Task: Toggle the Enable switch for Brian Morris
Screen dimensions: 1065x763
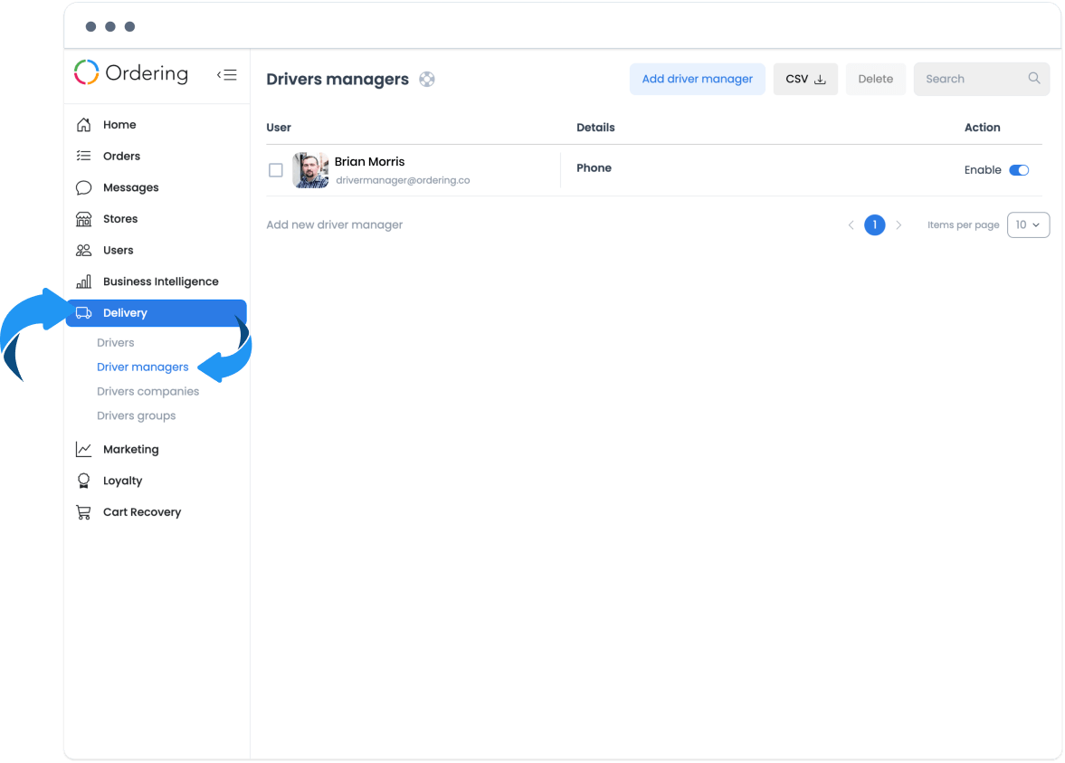Action: pos(1019,170)
